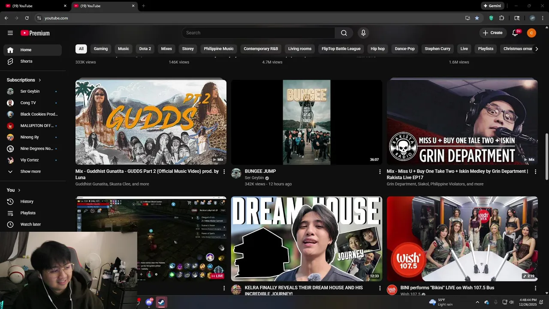Reload the page in Chrome
The height and width of the screenshot is (309, 549).
[x=27, y=18]
